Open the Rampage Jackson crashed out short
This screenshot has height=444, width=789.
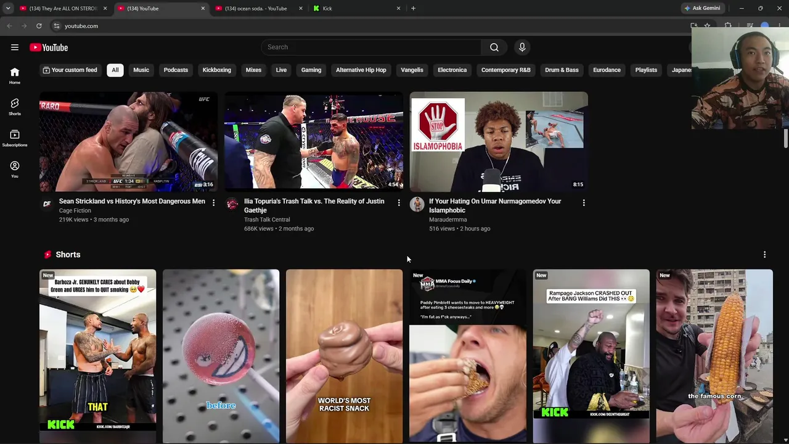591,356
